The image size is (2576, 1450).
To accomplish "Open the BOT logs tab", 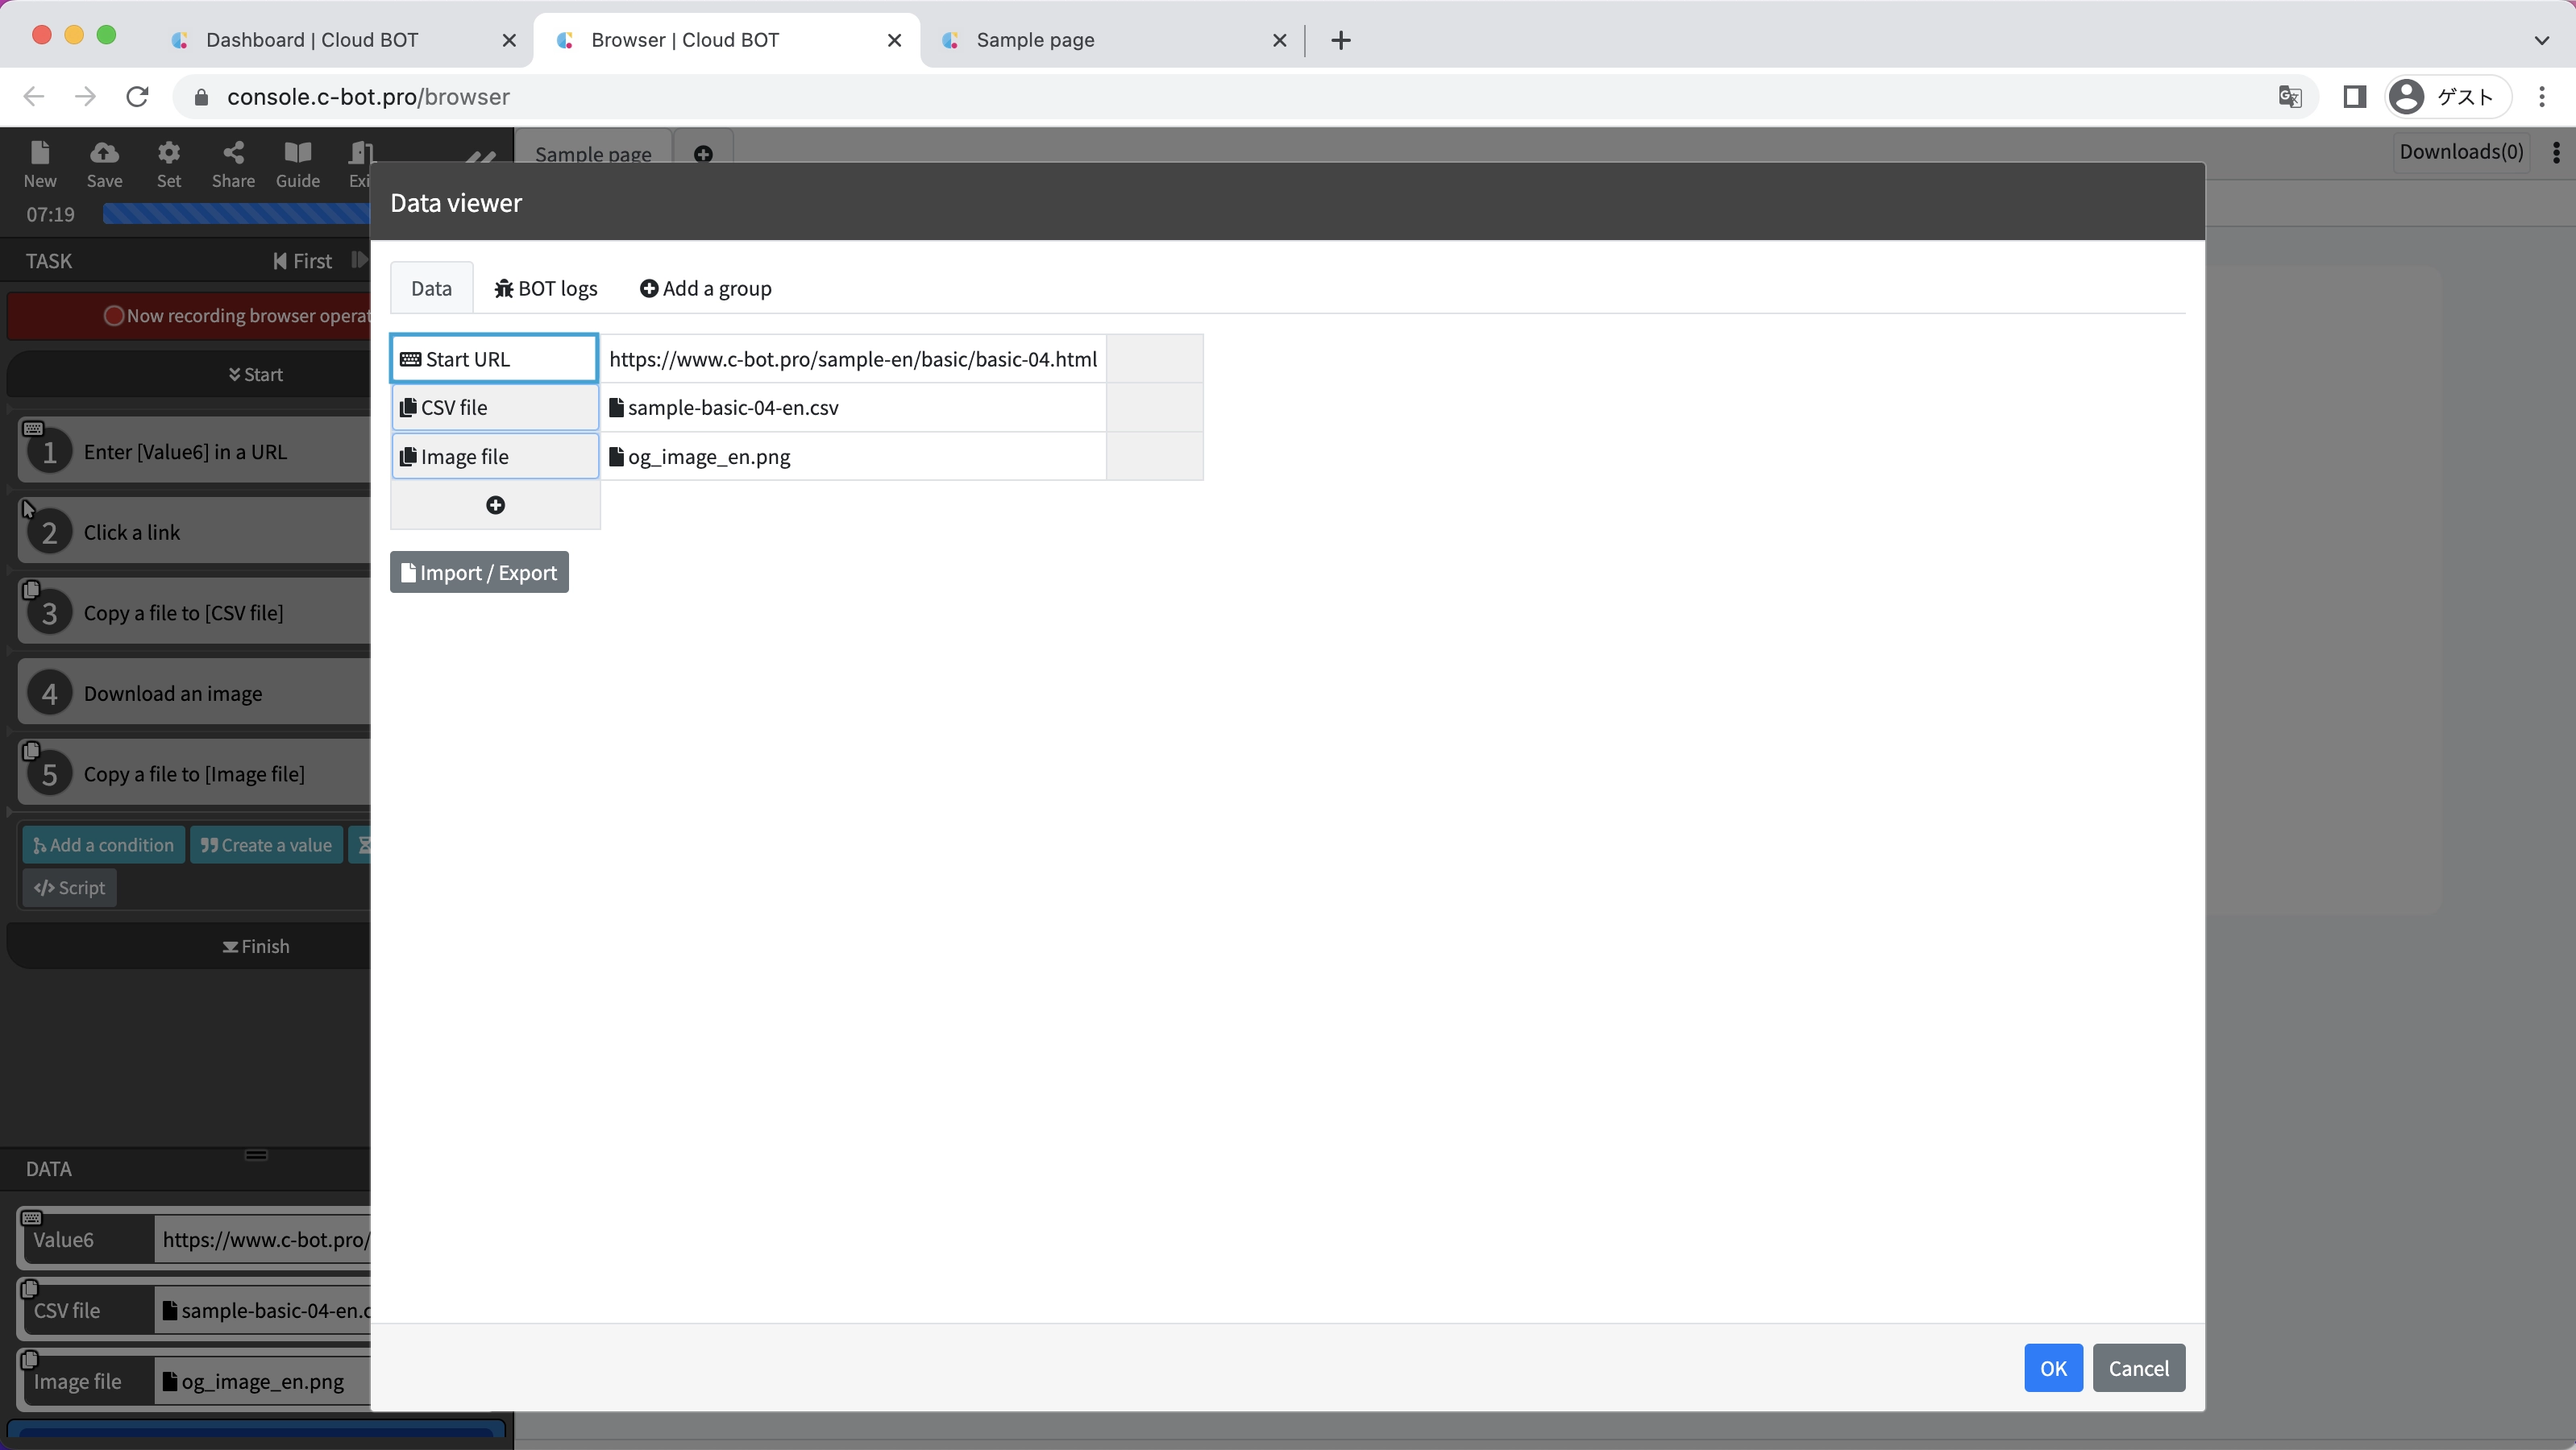I will pyautogui.click(x=546, y=289).
